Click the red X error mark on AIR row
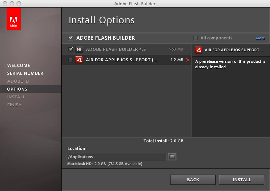The width and height of the screenshot is (270, 191). point(188,60)
